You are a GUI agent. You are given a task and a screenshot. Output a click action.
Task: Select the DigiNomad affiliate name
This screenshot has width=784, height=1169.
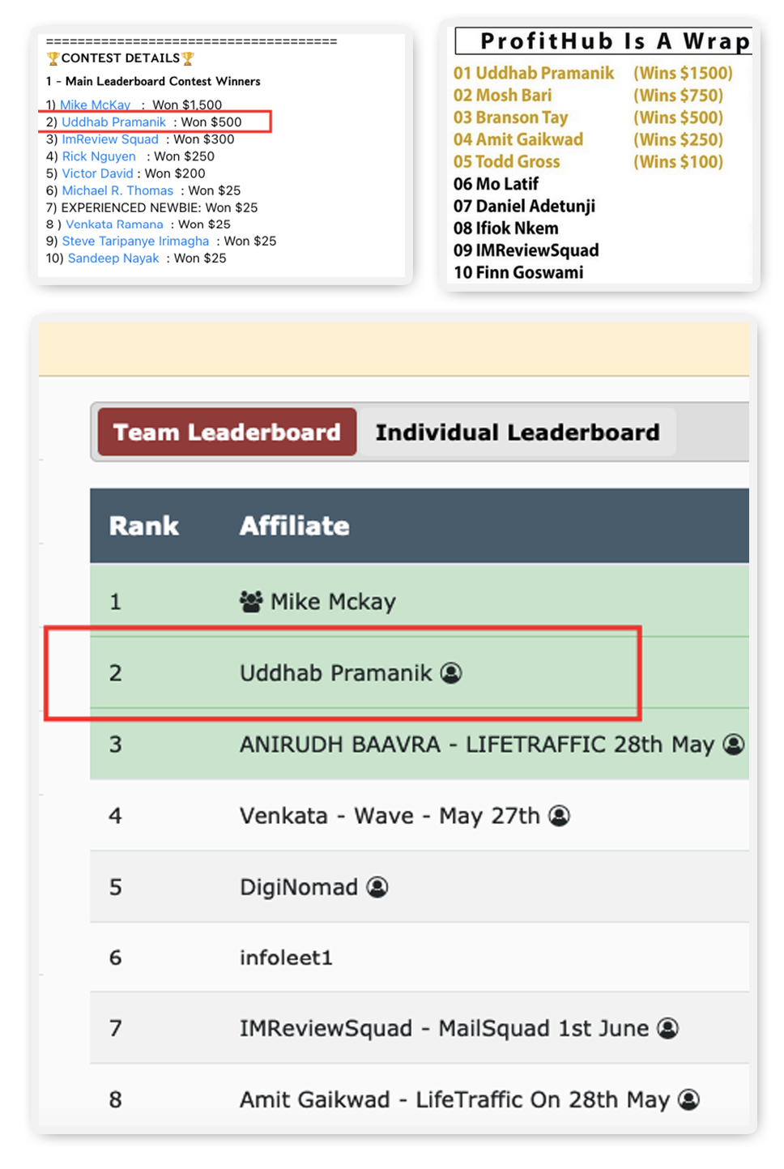[299, 886]
